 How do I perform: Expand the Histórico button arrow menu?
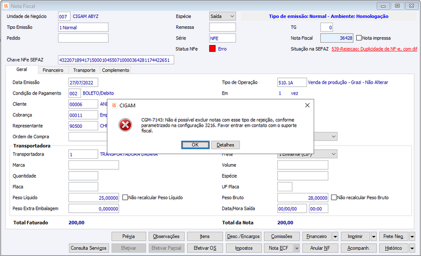point(412,248)
